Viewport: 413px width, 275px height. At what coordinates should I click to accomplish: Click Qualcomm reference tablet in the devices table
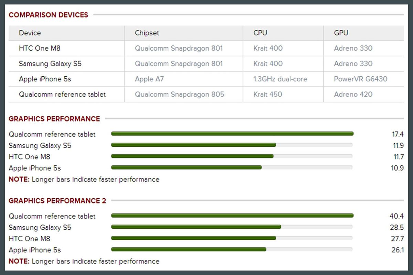[62, 94]
